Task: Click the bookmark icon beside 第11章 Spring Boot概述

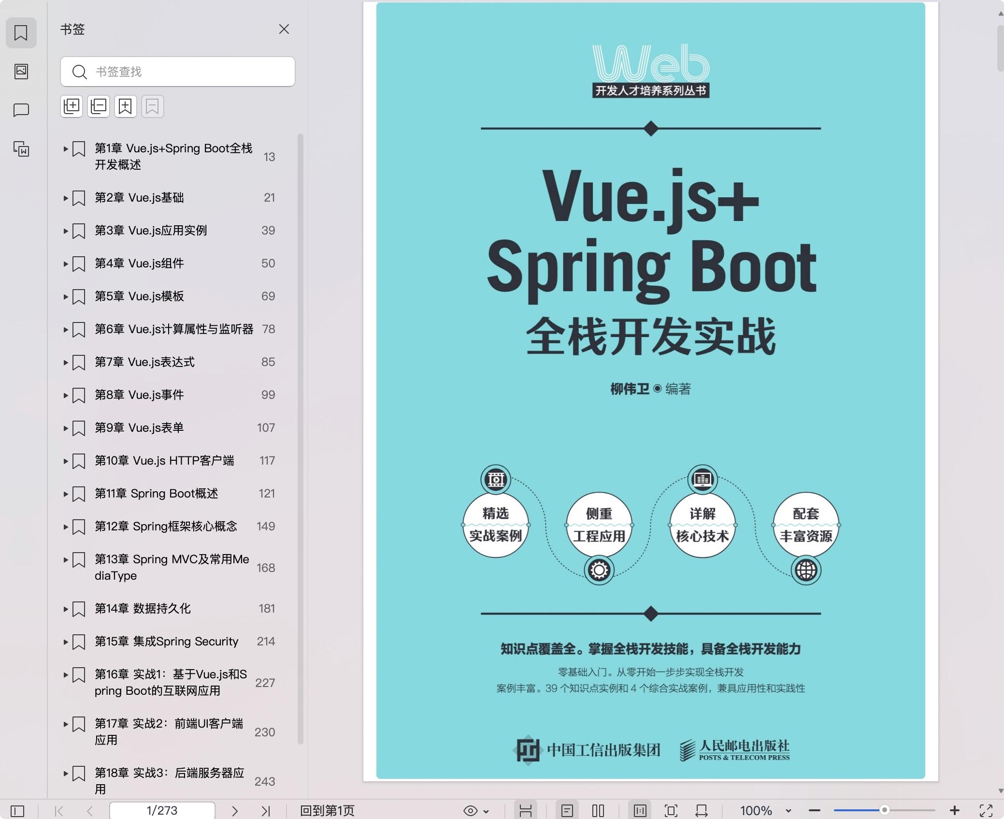Action: coord(79,494)
